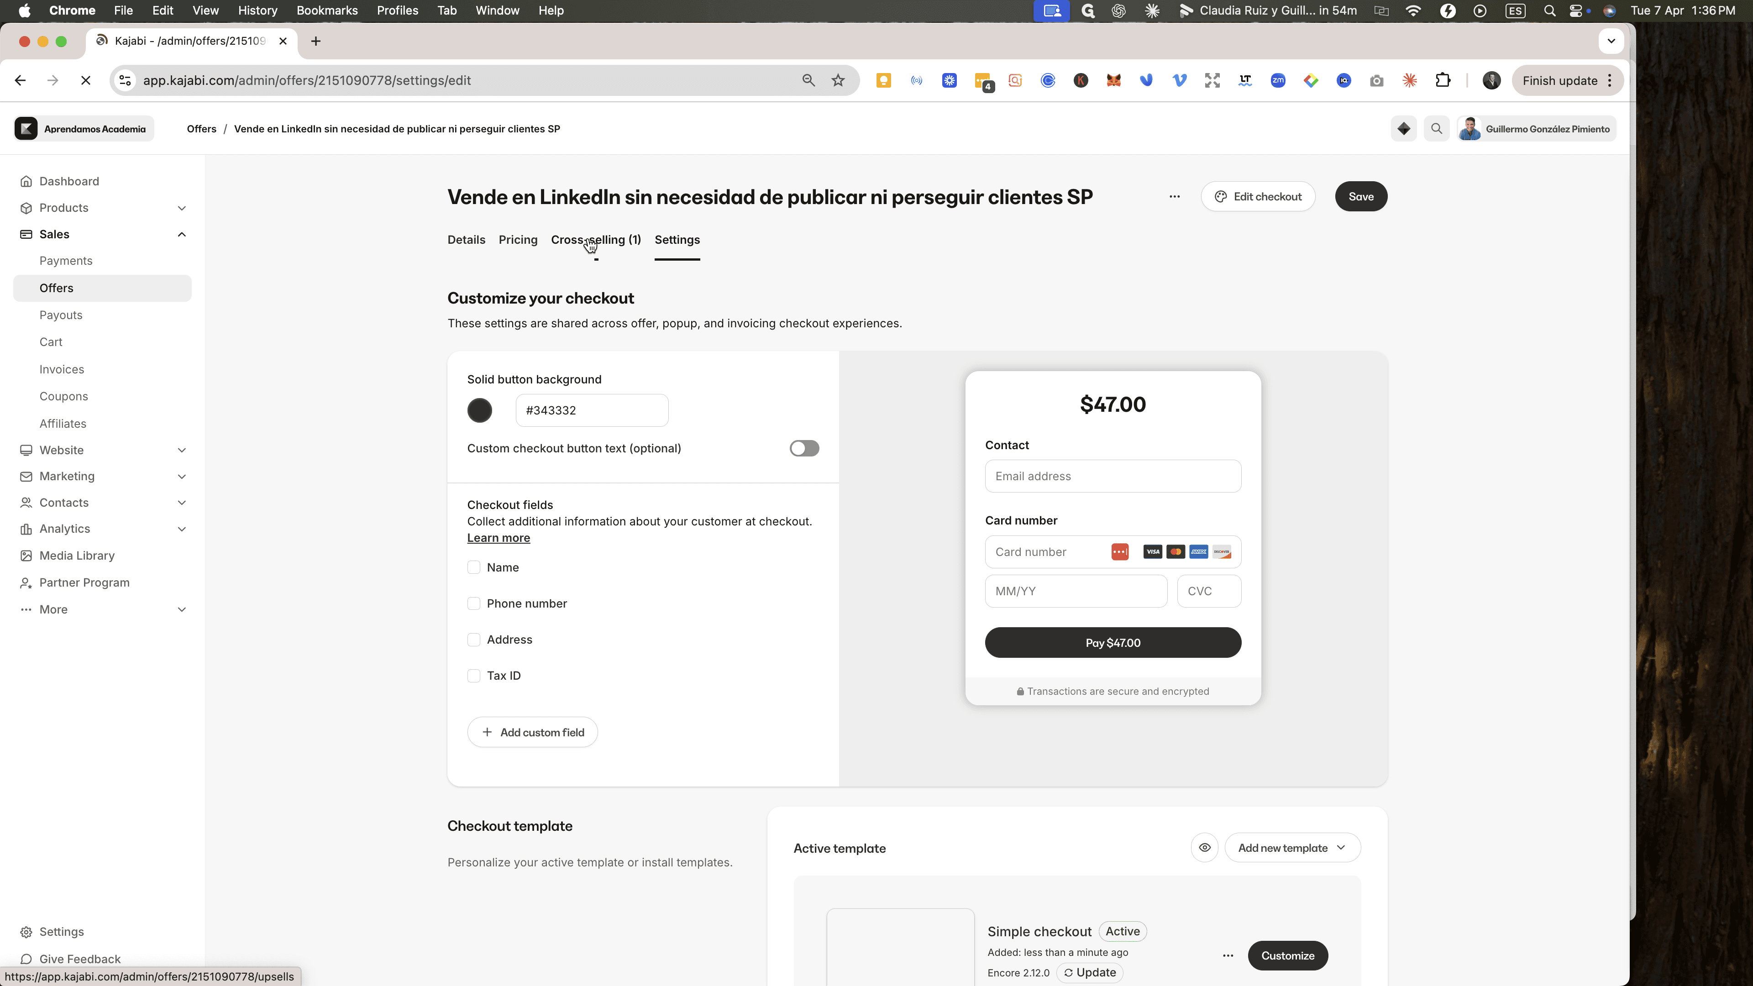Preview active template with eye icon

click(x=1205, y=848)
